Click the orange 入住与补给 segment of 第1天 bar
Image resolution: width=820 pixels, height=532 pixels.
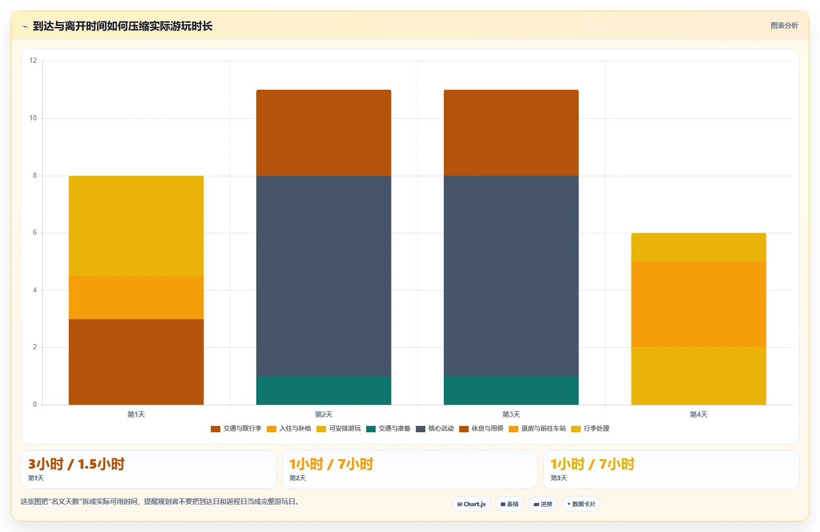pyautogui.click(x=136, y=297)
